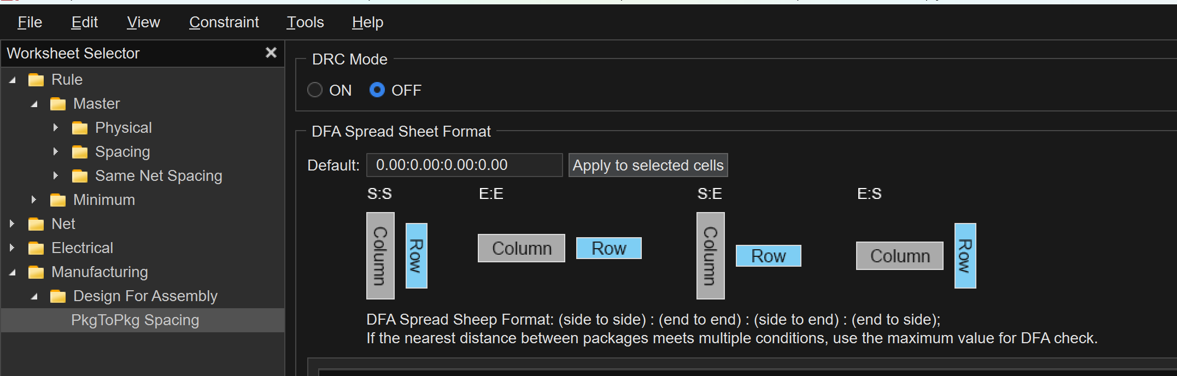This screenshot has height=376, width=1177.
Task: Click the Physical folder icon
Action: click(x=80, y=128)
